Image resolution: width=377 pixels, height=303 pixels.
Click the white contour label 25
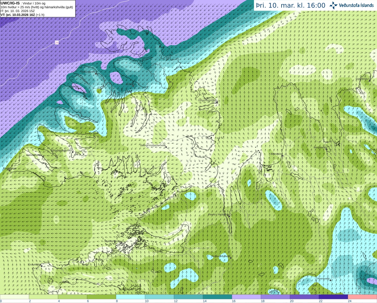click(57, 43)
